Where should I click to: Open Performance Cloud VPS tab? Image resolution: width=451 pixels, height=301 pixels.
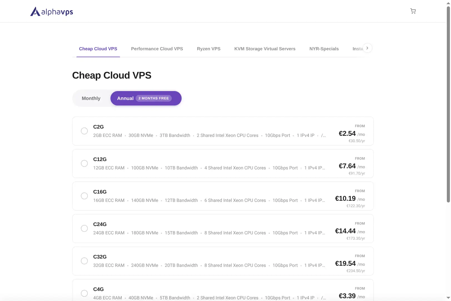157,49
